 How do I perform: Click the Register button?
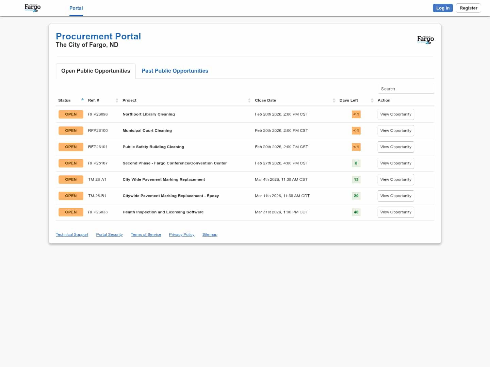click(x=468, y=8)
